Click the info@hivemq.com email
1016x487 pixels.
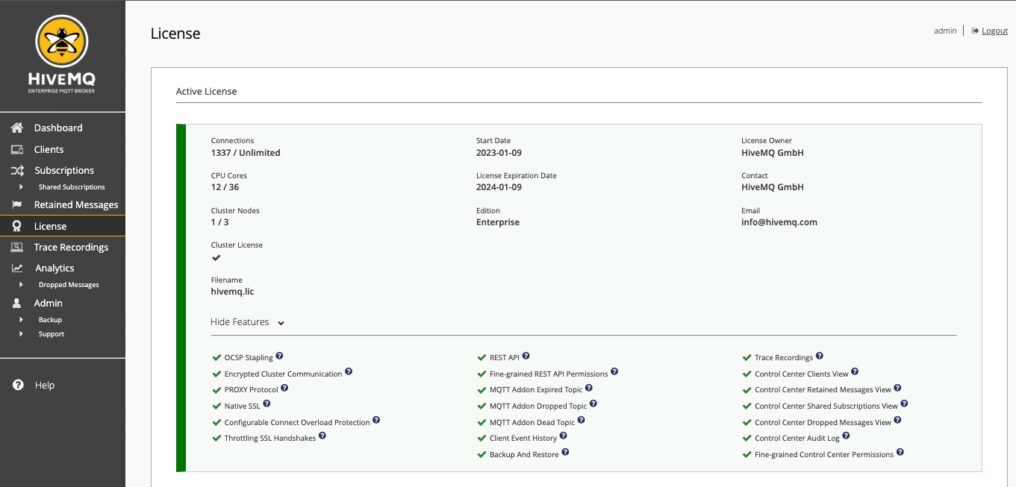pos(779,222)
